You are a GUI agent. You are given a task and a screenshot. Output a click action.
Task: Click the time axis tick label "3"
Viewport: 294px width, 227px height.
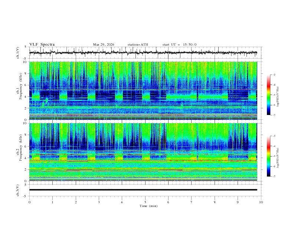pos(99,202)
